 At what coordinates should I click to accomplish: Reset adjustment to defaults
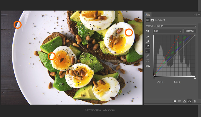pos(184,101)
